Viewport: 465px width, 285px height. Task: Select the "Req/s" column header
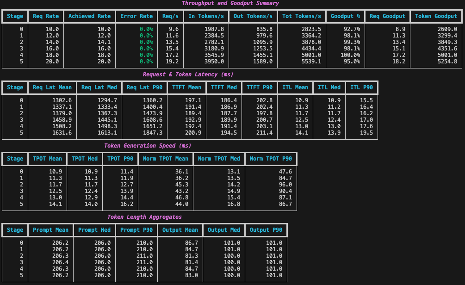(x=170, y=16)
